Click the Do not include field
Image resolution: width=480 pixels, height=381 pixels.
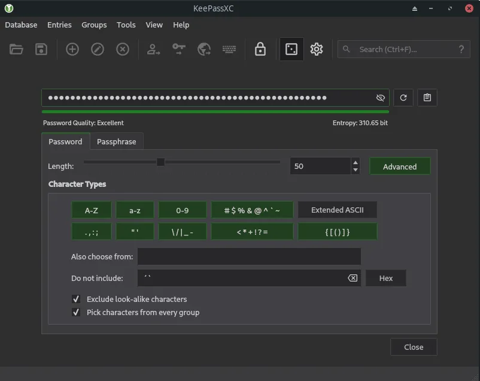coord(249,278)
